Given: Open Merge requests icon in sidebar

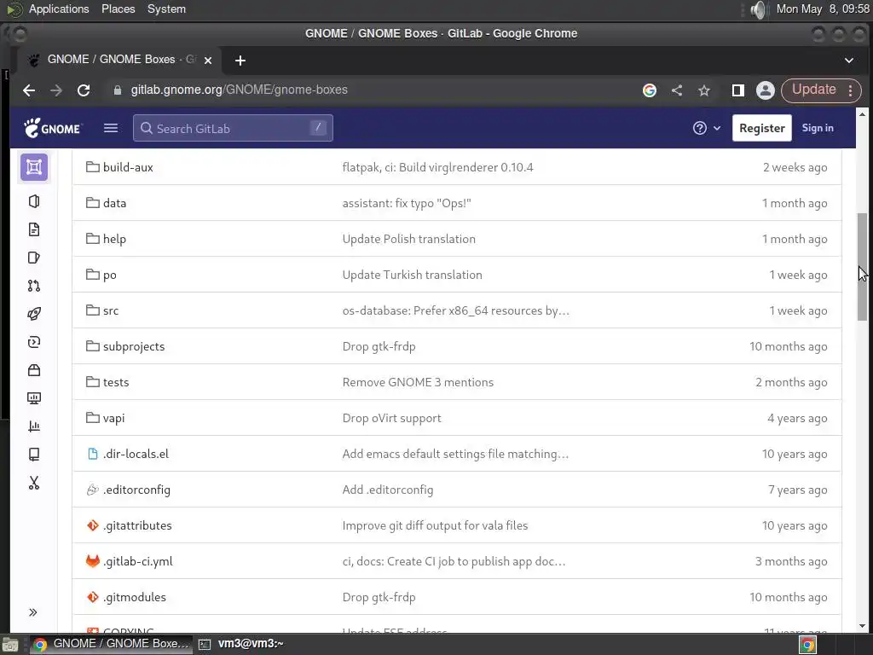Looking at the screenshot, I should pos(34,286).
